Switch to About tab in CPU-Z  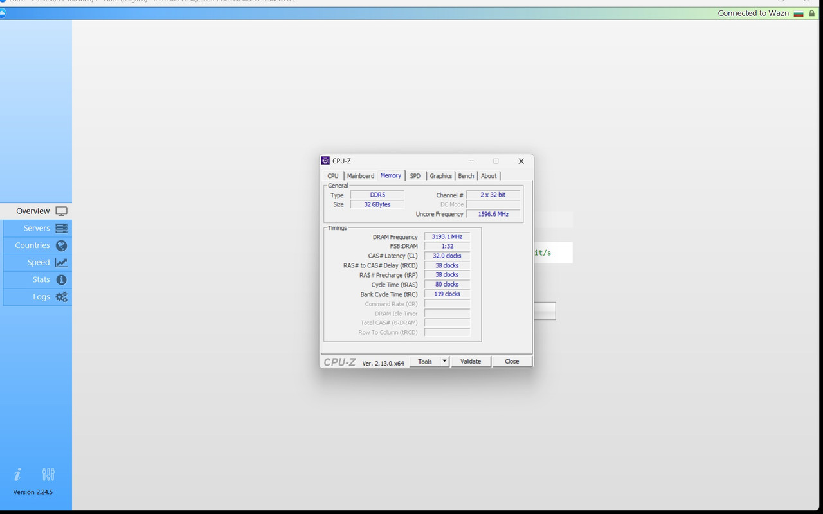[489, 176]
